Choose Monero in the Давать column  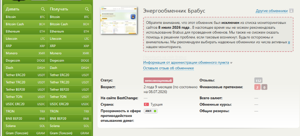tap(25, 53)
